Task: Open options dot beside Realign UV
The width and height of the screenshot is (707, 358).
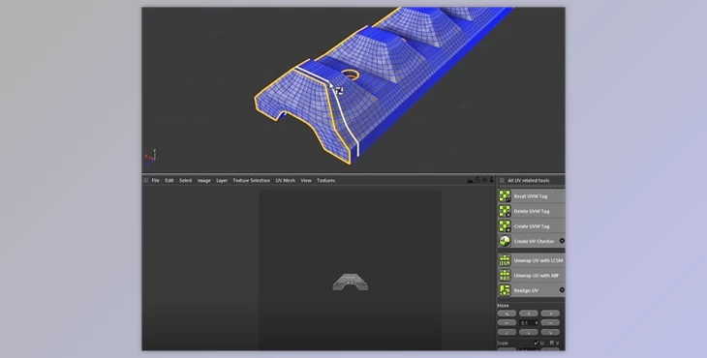Action: [562, 290]
